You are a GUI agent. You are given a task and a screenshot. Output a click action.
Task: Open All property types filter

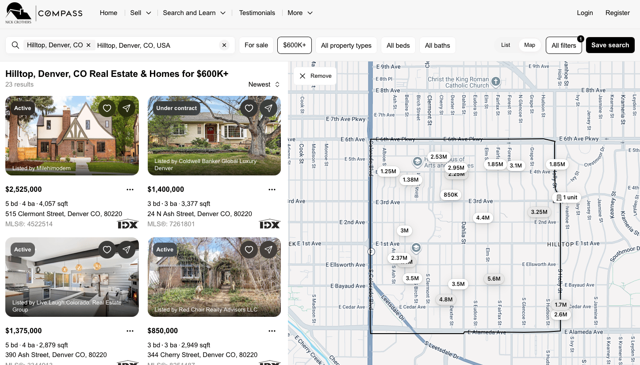pyautogui.click(x=346, y=45)
